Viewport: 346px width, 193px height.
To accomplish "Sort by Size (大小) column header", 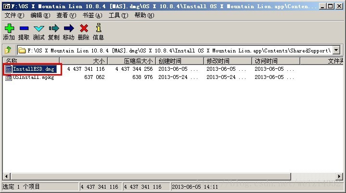I will 83,61.
